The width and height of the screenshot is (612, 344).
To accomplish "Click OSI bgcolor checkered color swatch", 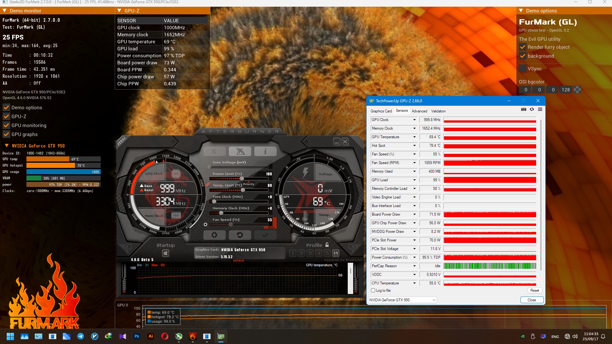I will pyautogui.click(x=577, y=90).
